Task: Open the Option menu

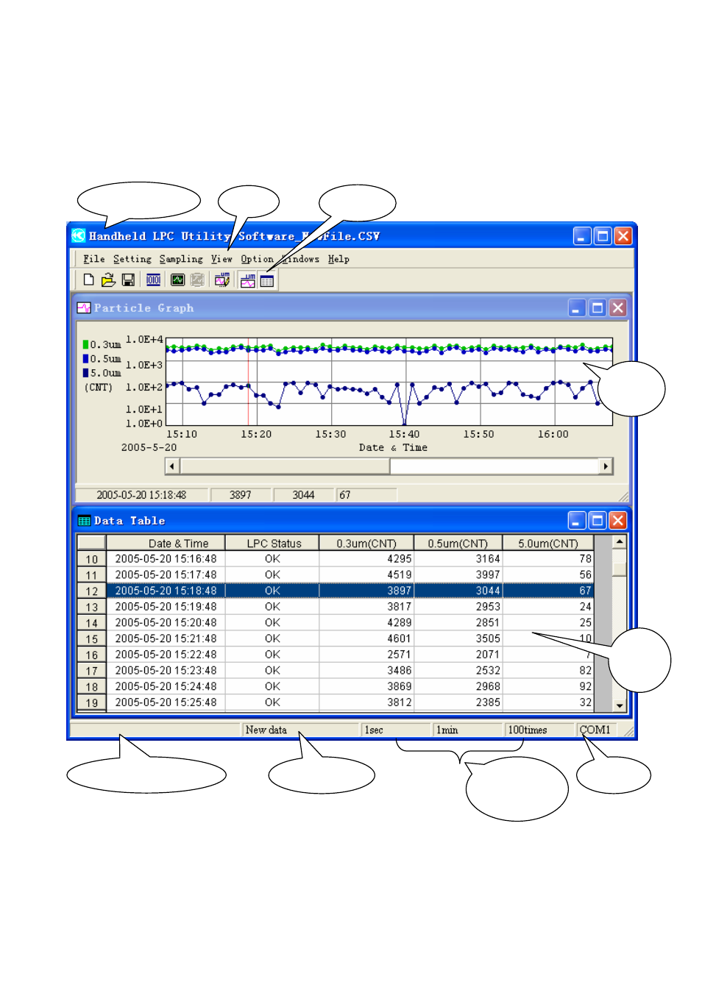Action: coord(257,259)
